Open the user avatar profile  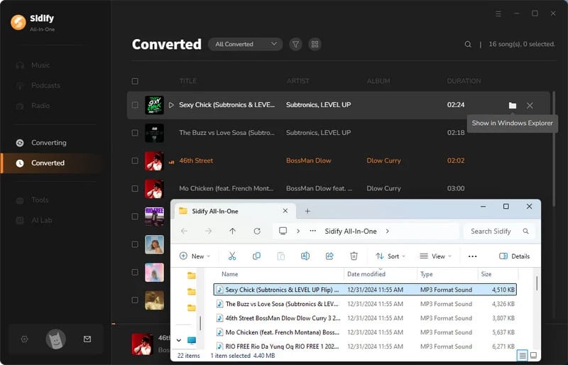point(56,339)
